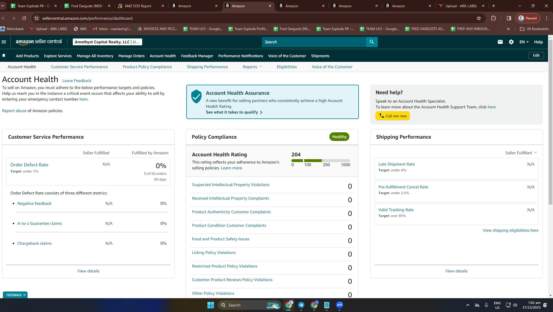This screenshot has width=553, height=312.
Task: Open the INVOICES AND PICS bookmark
Action: point(157,29)
